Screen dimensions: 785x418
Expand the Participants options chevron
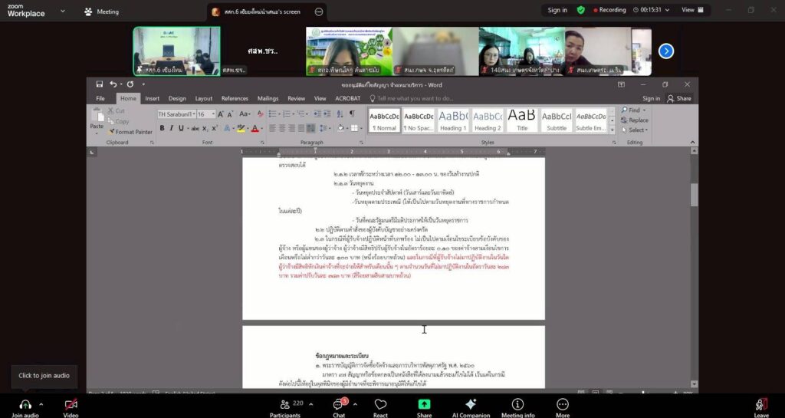[x=311, y=403]
